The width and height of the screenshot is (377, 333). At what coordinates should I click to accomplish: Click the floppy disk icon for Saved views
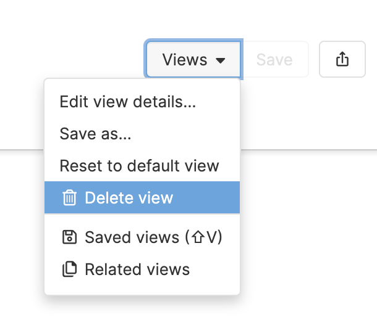(70, 237)
